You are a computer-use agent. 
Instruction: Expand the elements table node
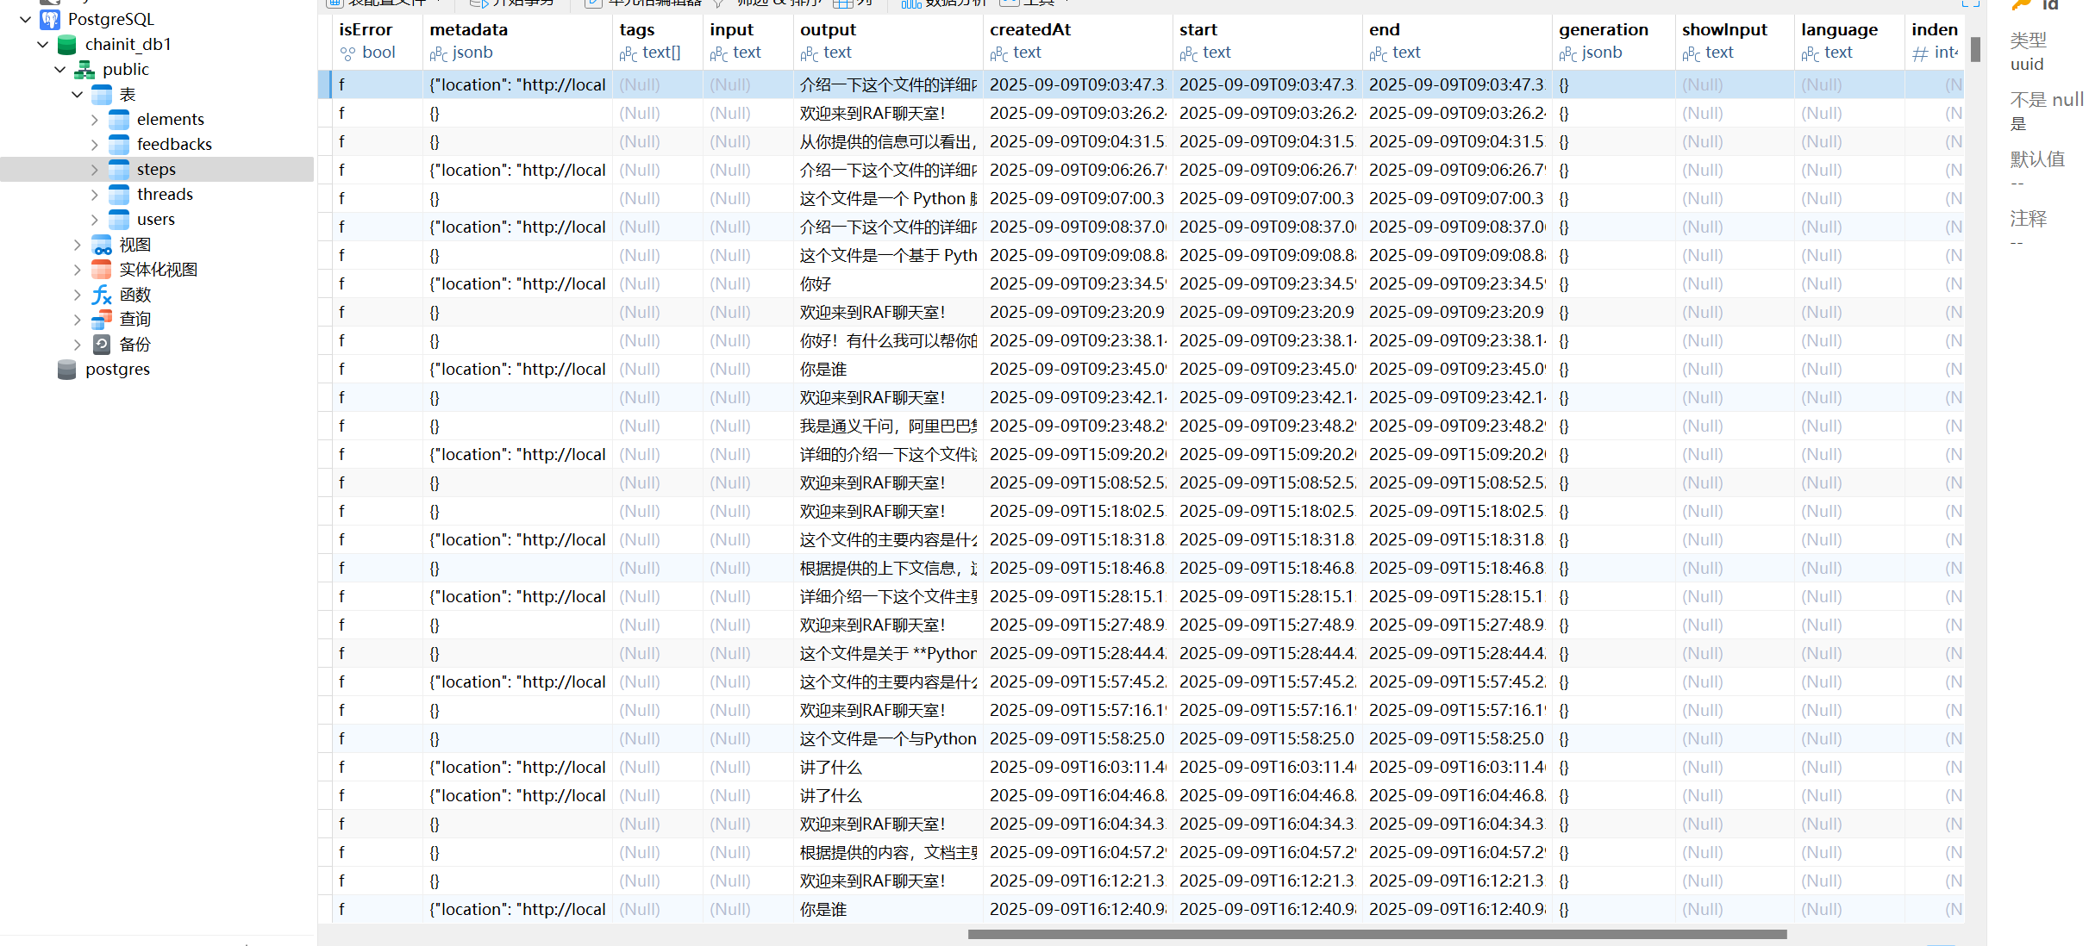(95, 120)
